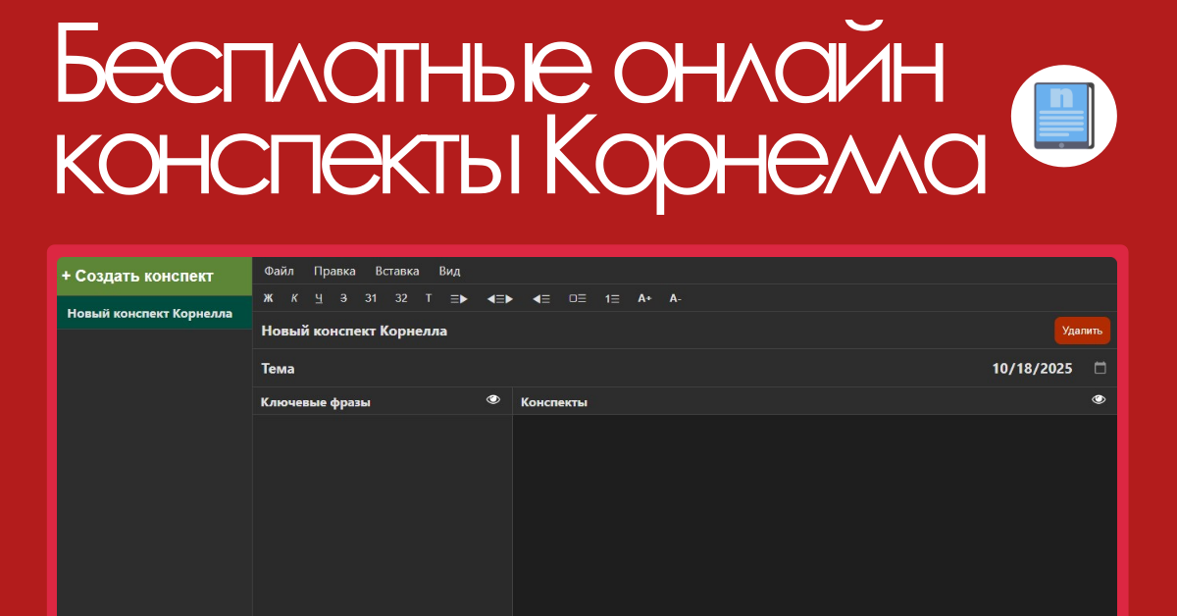Click the Ключевые фразы column header text
Image resolution: width=1177 pixels, height=616 pixels.
coord(316,402)
